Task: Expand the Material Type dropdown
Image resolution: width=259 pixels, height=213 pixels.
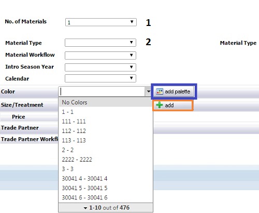Action: 100,43
